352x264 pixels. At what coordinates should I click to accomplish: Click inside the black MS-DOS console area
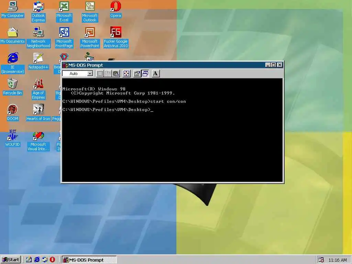172,130
